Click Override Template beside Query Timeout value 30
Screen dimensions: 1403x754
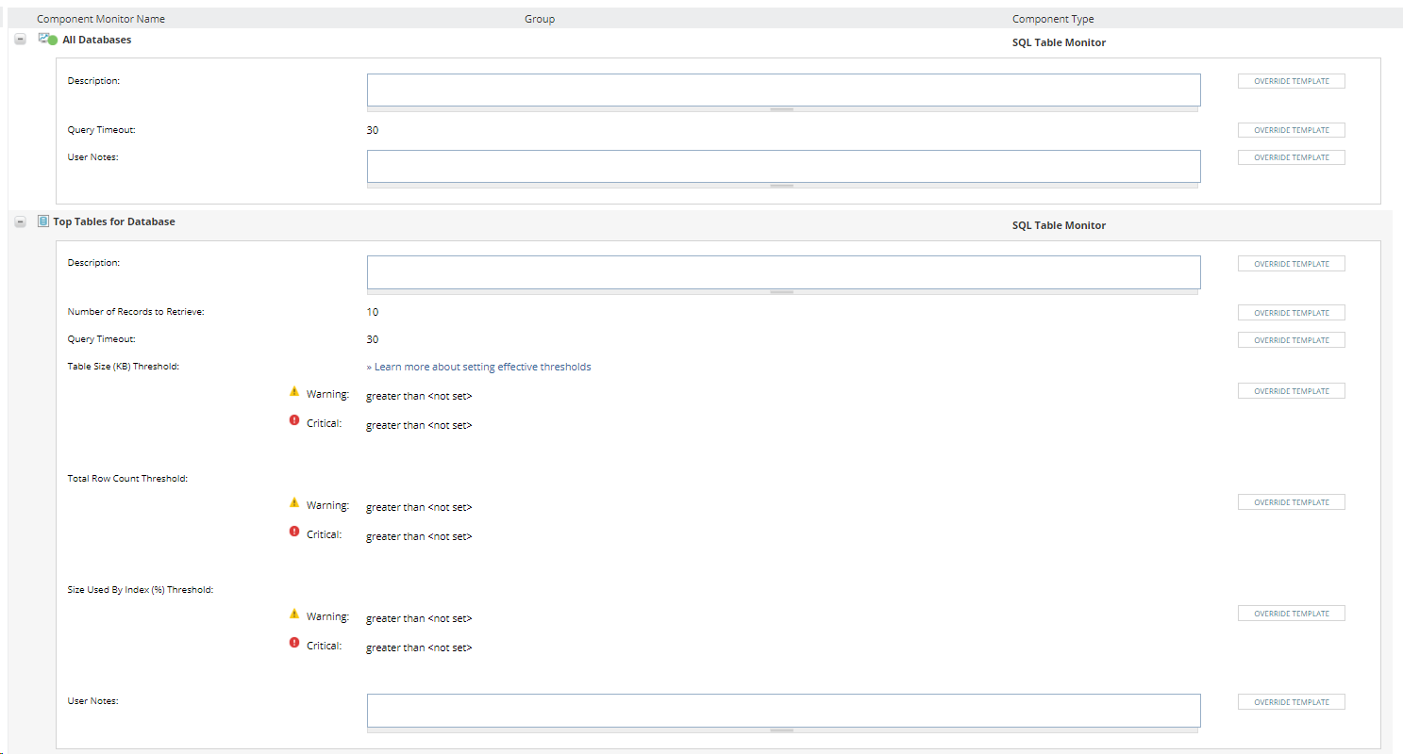[1291, 129]
